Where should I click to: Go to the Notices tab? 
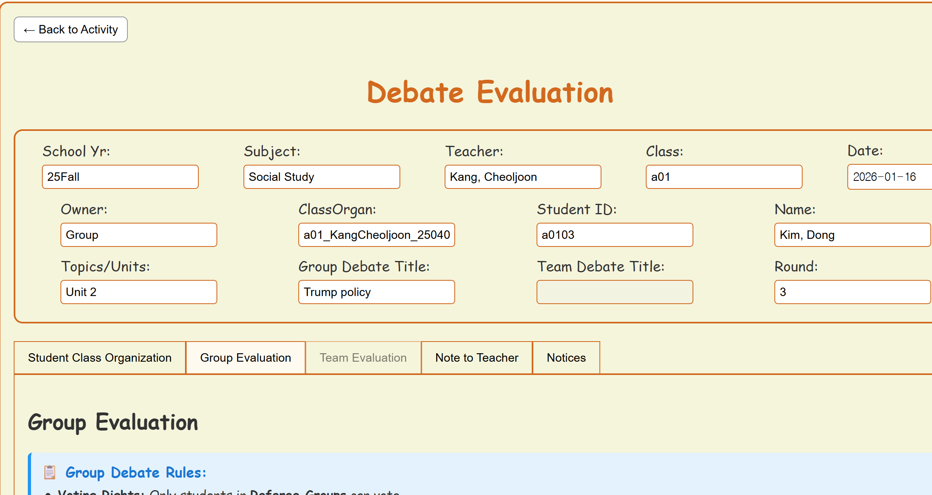(x=566, y=358)
